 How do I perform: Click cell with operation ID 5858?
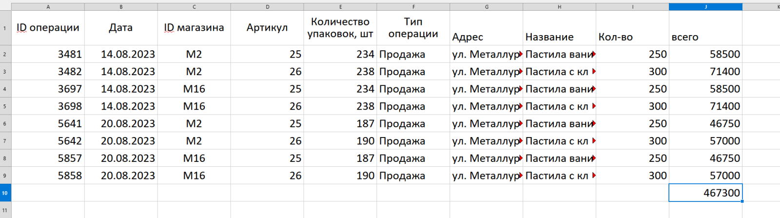pyautogui.click(x=48, y=176)
